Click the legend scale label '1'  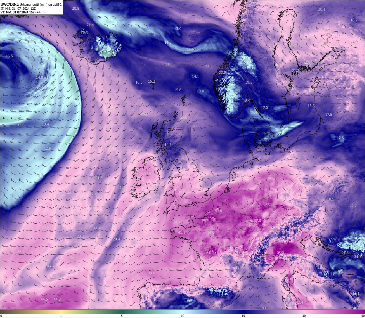(x=61, y=316)
